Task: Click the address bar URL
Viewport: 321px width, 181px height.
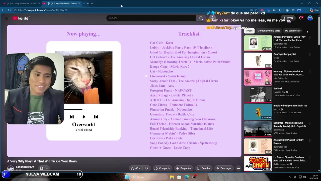Action: (43, 10)
